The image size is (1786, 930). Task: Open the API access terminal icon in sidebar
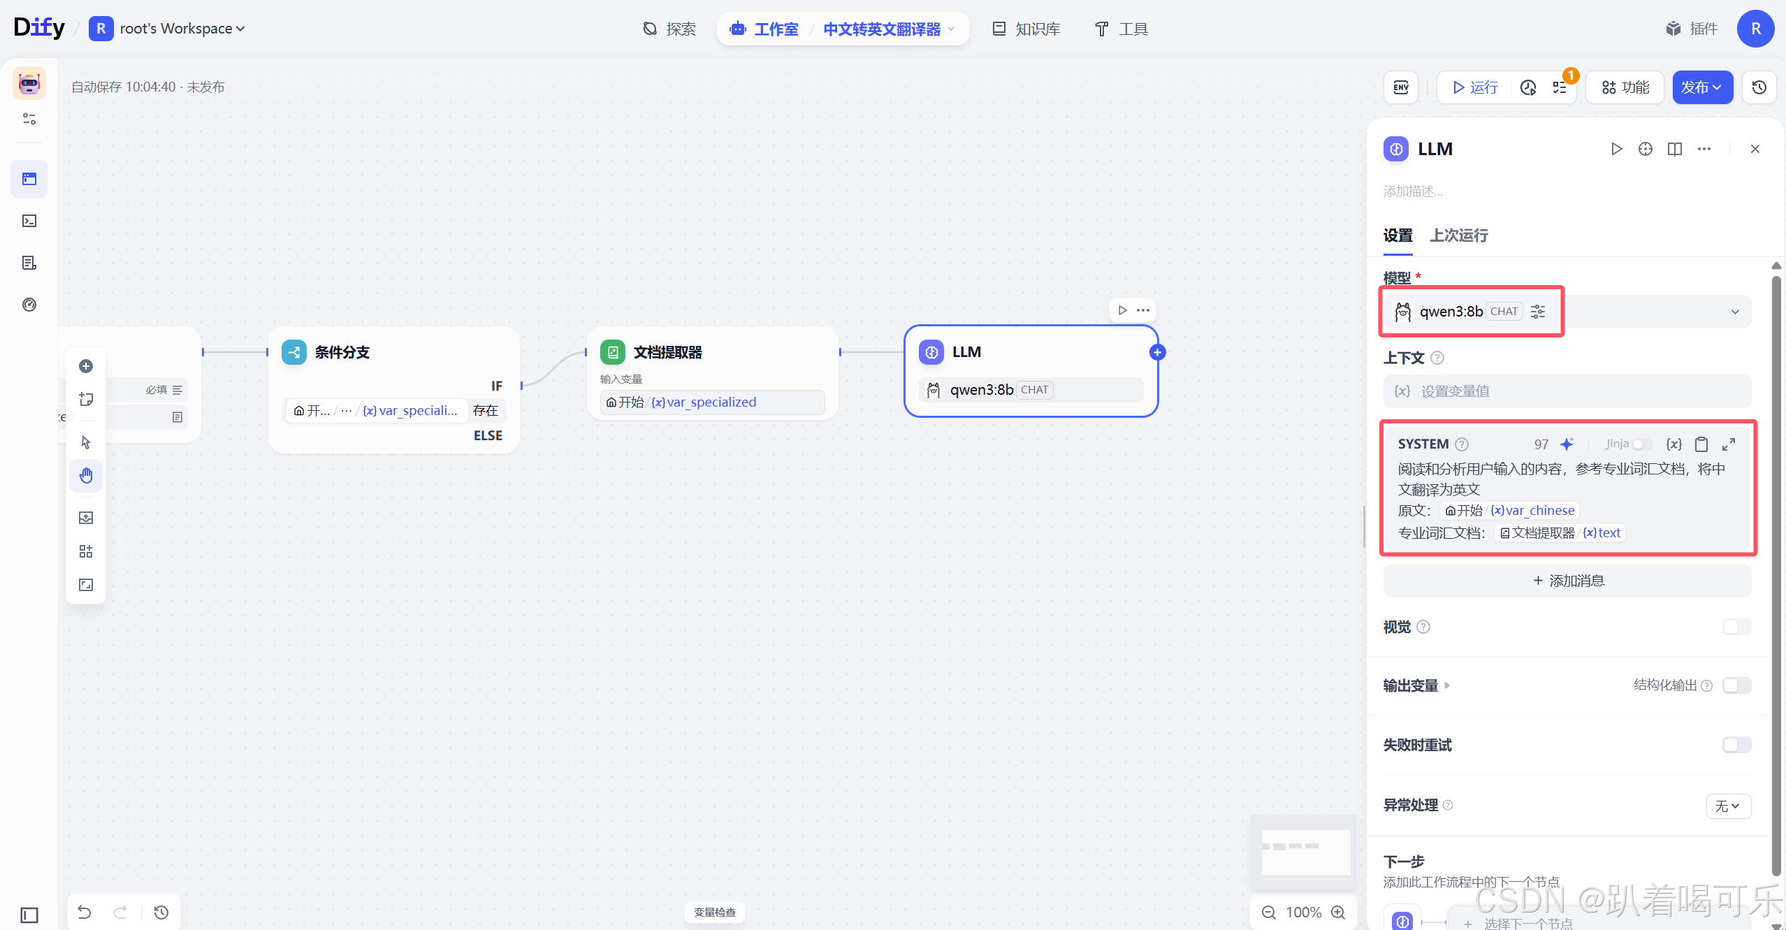click(29, 221)
